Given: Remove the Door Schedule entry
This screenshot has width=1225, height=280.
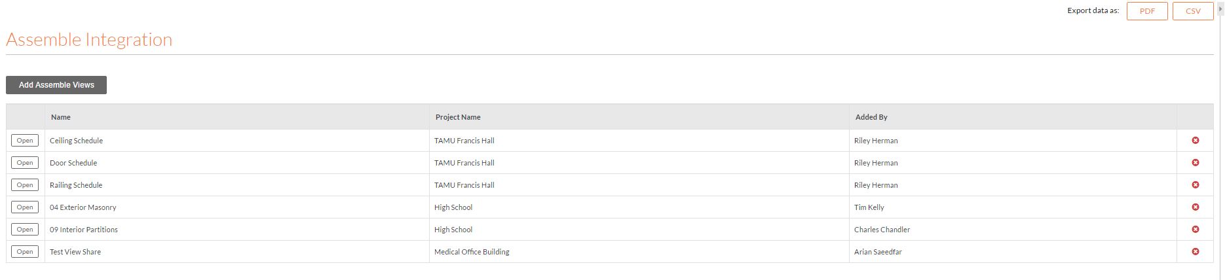Looking at the screenshot, I should pyautogui.click(x=1195, y=163).
